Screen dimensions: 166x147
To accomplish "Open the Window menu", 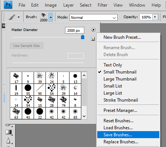I will [x=137, y=5].
